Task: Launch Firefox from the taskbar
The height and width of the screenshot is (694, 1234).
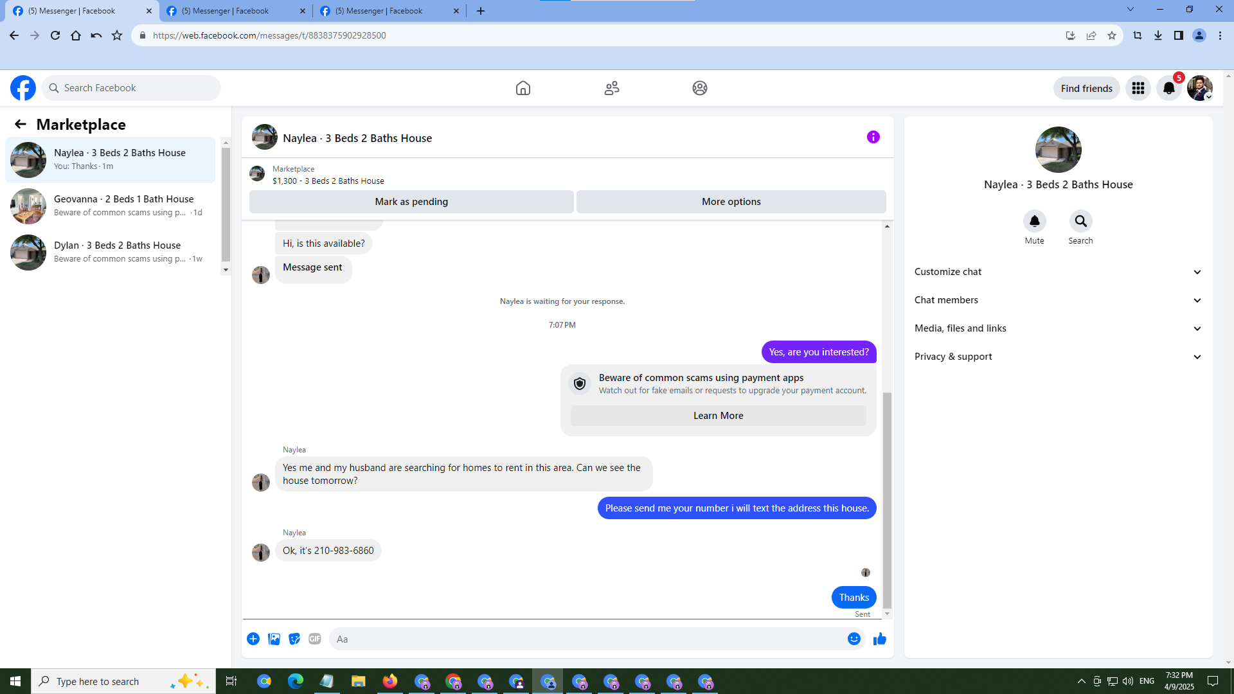Action: [389, 681]
